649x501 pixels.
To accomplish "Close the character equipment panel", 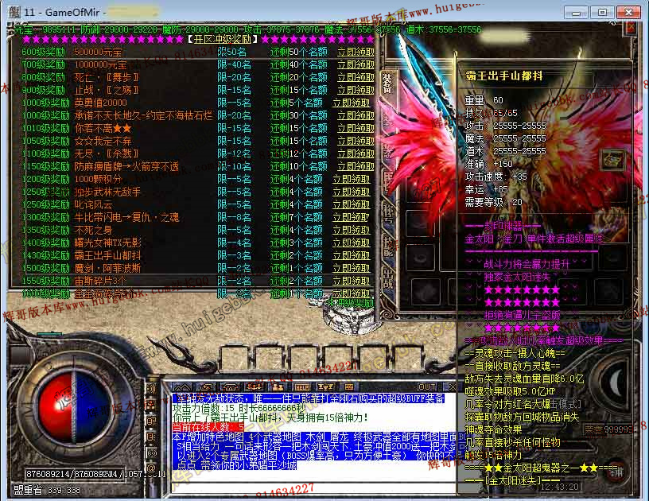I will pos(631,28).
